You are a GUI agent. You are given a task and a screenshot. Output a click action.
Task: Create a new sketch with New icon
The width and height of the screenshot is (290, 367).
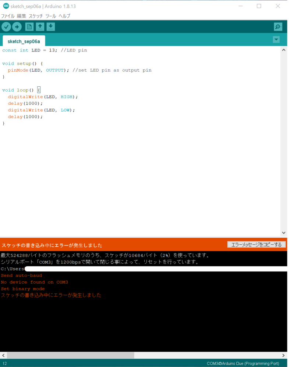pyautogui.click(x=29, y=26)
